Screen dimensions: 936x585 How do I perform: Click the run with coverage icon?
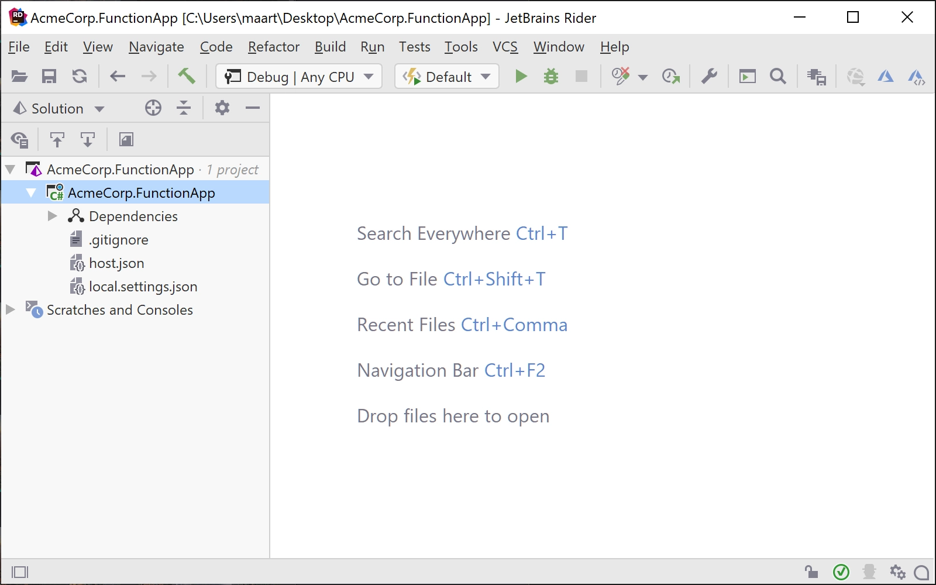click(621, 76)
